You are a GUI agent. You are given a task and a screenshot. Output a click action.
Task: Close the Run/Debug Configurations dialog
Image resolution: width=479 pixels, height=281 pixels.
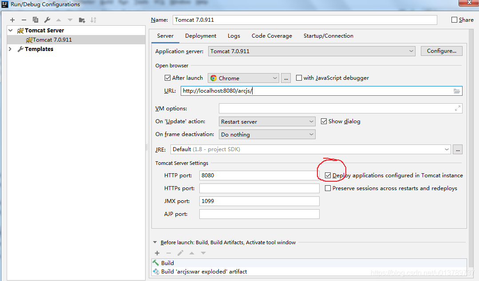tap(469, 3)
